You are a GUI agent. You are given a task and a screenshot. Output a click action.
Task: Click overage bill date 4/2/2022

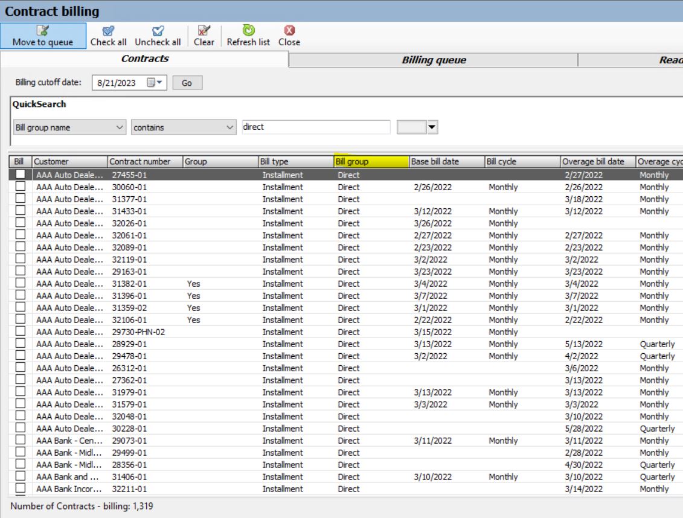click(x=582, y=357)
